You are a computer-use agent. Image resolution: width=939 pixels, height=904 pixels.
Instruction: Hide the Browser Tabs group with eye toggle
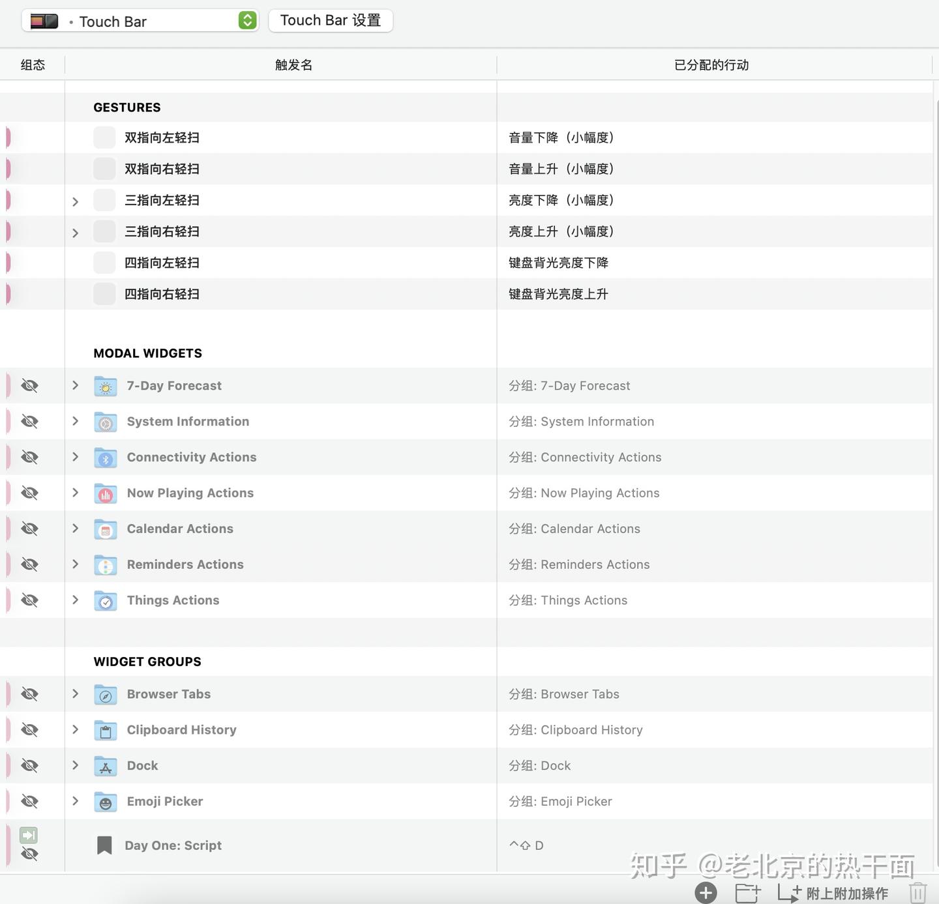pyautogui.click(x=29, y=694)
